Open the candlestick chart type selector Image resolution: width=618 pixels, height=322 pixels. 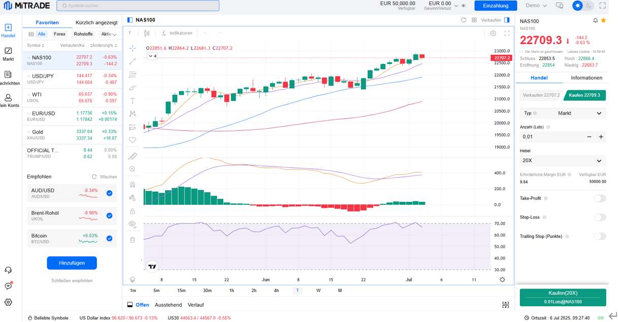coord(147,33)
